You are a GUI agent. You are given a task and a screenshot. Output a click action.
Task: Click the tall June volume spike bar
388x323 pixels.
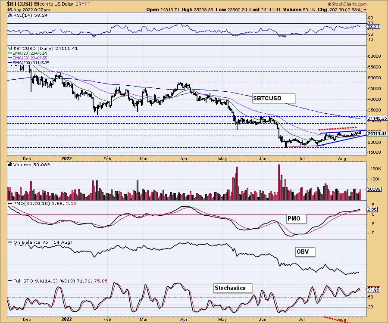pos(279,182)
